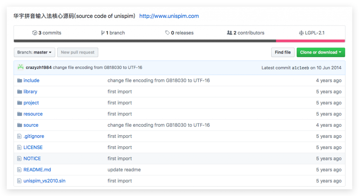Click the New pull request button
The height and width of the screenshot is (196, 359).
(77, 52)
